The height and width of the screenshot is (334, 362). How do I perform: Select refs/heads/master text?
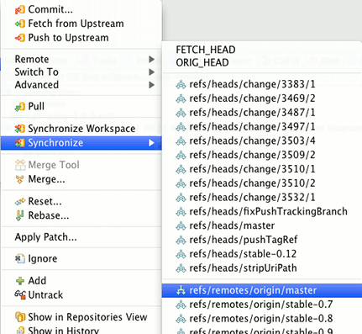232,225
